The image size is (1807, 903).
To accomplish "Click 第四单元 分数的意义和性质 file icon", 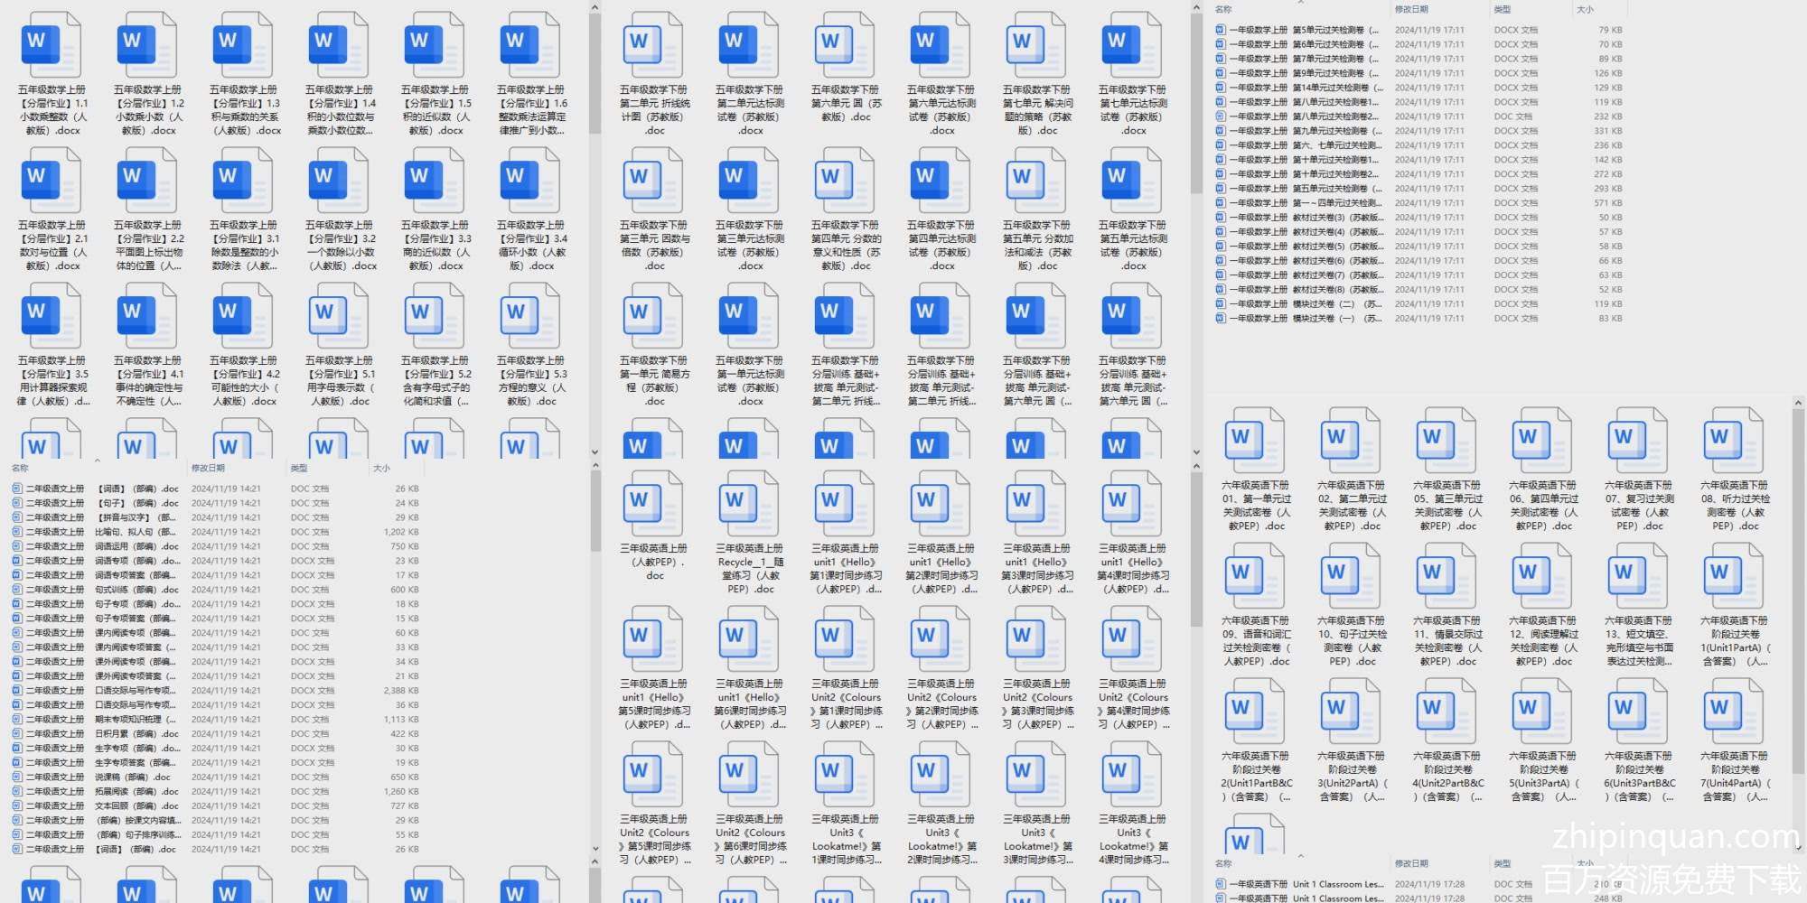I will coord(845,181).
